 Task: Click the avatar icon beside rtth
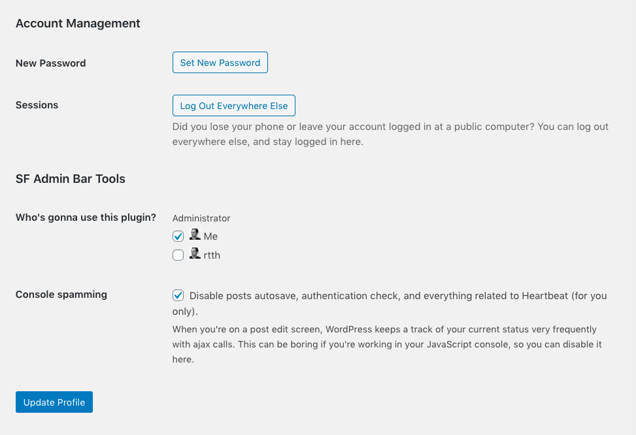(195, 254)
